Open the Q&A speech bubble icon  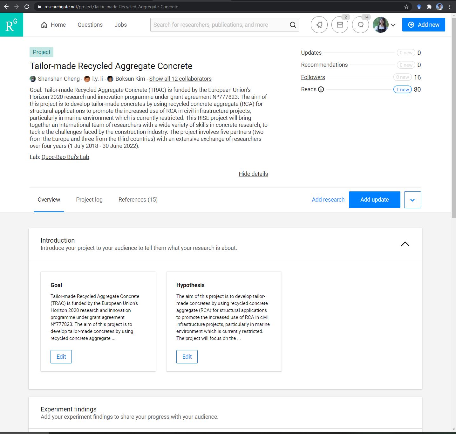[x=360, y=25]
